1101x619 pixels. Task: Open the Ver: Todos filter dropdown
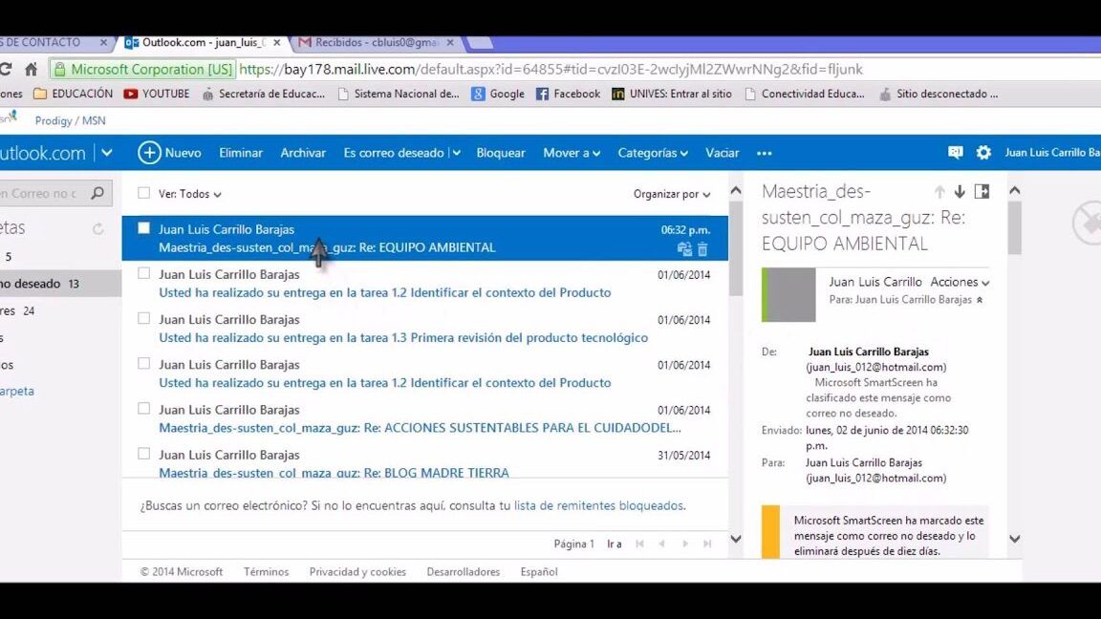click(189, 194)
